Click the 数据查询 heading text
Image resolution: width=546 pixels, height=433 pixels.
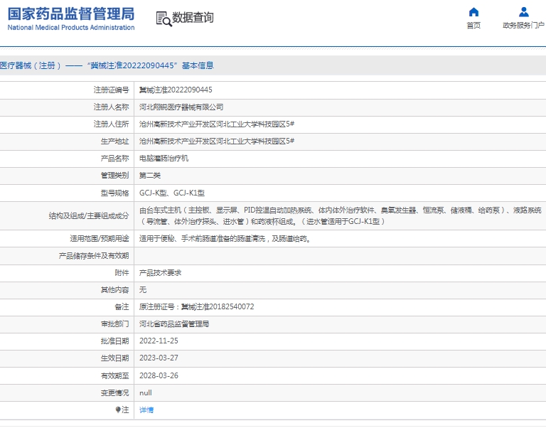pos(193,17)
